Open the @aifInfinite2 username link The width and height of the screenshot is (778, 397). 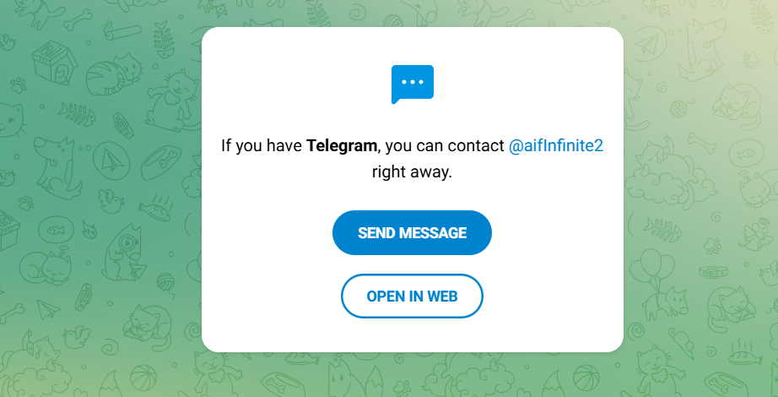tap(555, 145)
